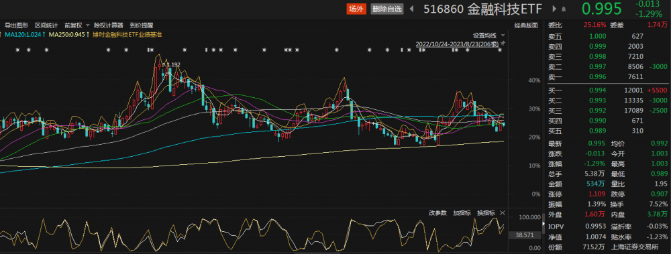Click the first star event marker on chart
The image size is (671, 254).
(18, 50)
